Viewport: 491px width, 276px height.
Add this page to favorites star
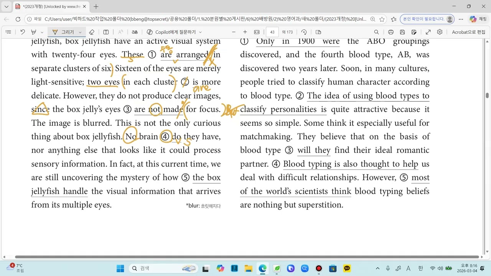382,19
